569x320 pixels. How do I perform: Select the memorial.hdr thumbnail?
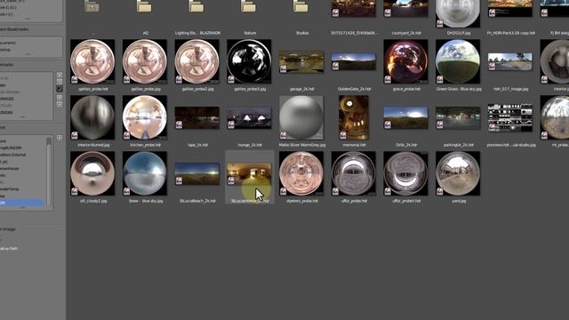[x=354, y=117]
